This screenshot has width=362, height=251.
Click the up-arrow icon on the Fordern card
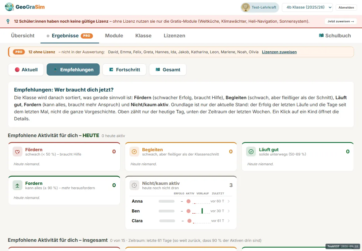[x=17, y=185]
